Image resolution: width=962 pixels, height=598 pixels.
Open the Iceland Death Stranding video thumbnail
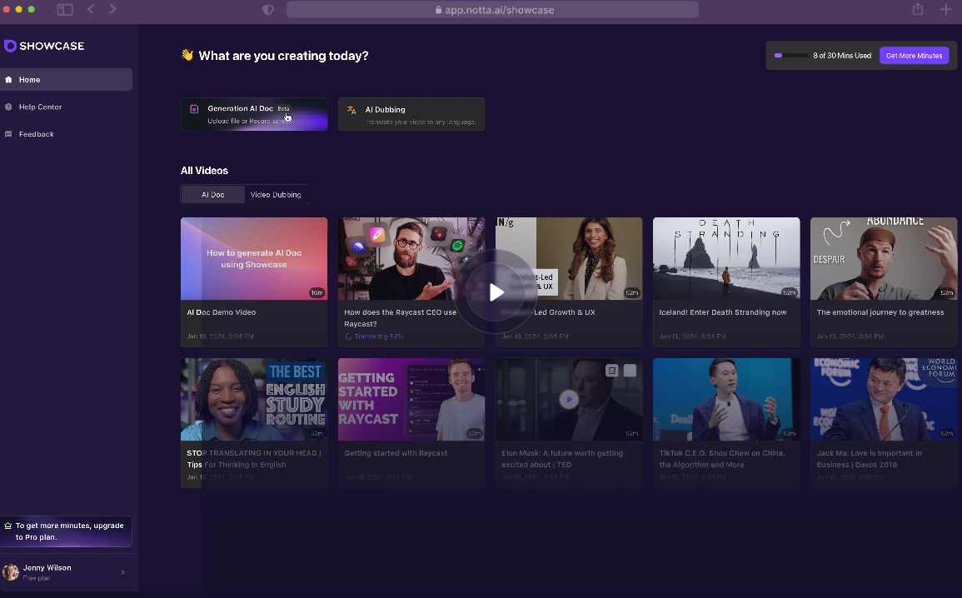[726, 258]
